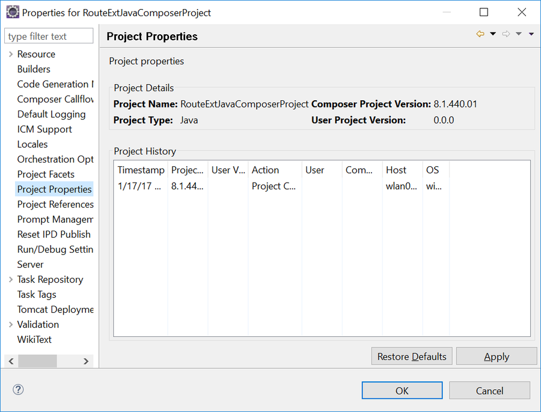Viewport: 541px width, 412px height.
Task: Select Reset IPD Publish
Action: [54, 234]
